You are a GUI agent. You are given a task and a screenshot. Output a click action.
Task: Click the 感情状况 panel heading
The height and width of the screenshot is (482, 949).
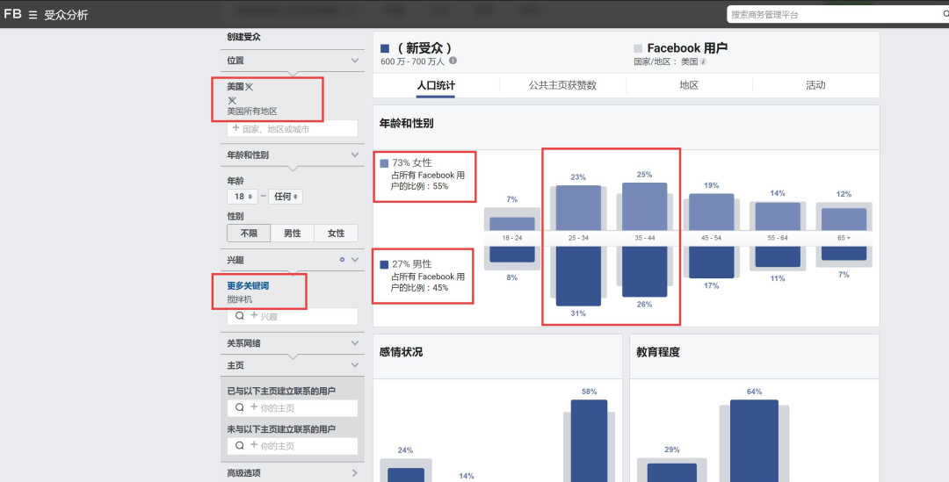click(401, 352)
